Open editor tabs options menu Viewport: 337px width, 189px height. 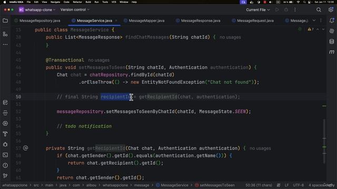pyautogui.click(x=321, y=20)
